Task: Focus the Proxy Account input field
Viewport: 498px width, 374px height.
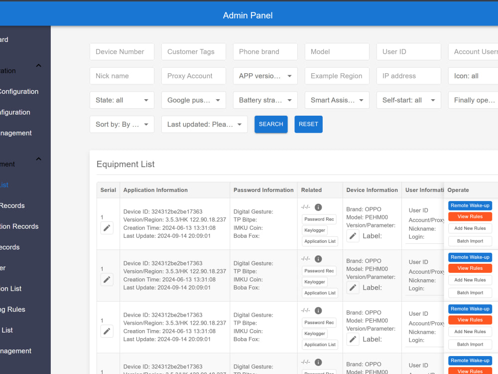Action: coord(194,76)
